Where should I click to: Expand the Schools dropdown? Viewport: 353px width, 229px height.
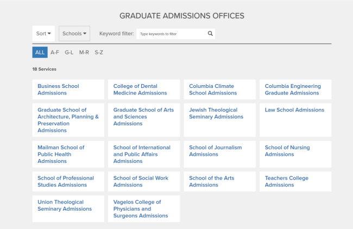point(74,34)
